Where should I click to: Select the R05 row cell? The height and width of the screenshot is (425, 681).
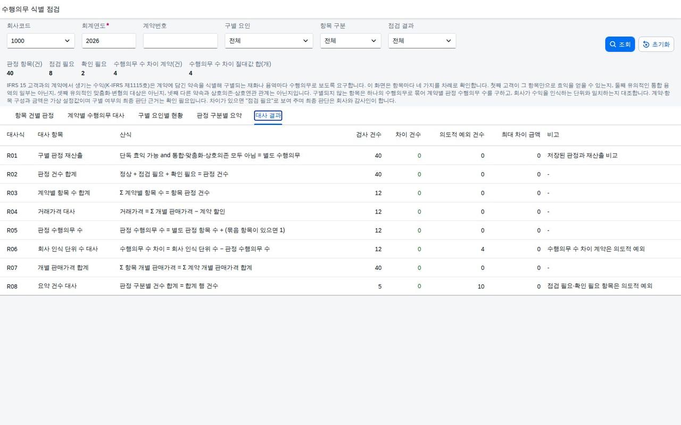(12, 230)
